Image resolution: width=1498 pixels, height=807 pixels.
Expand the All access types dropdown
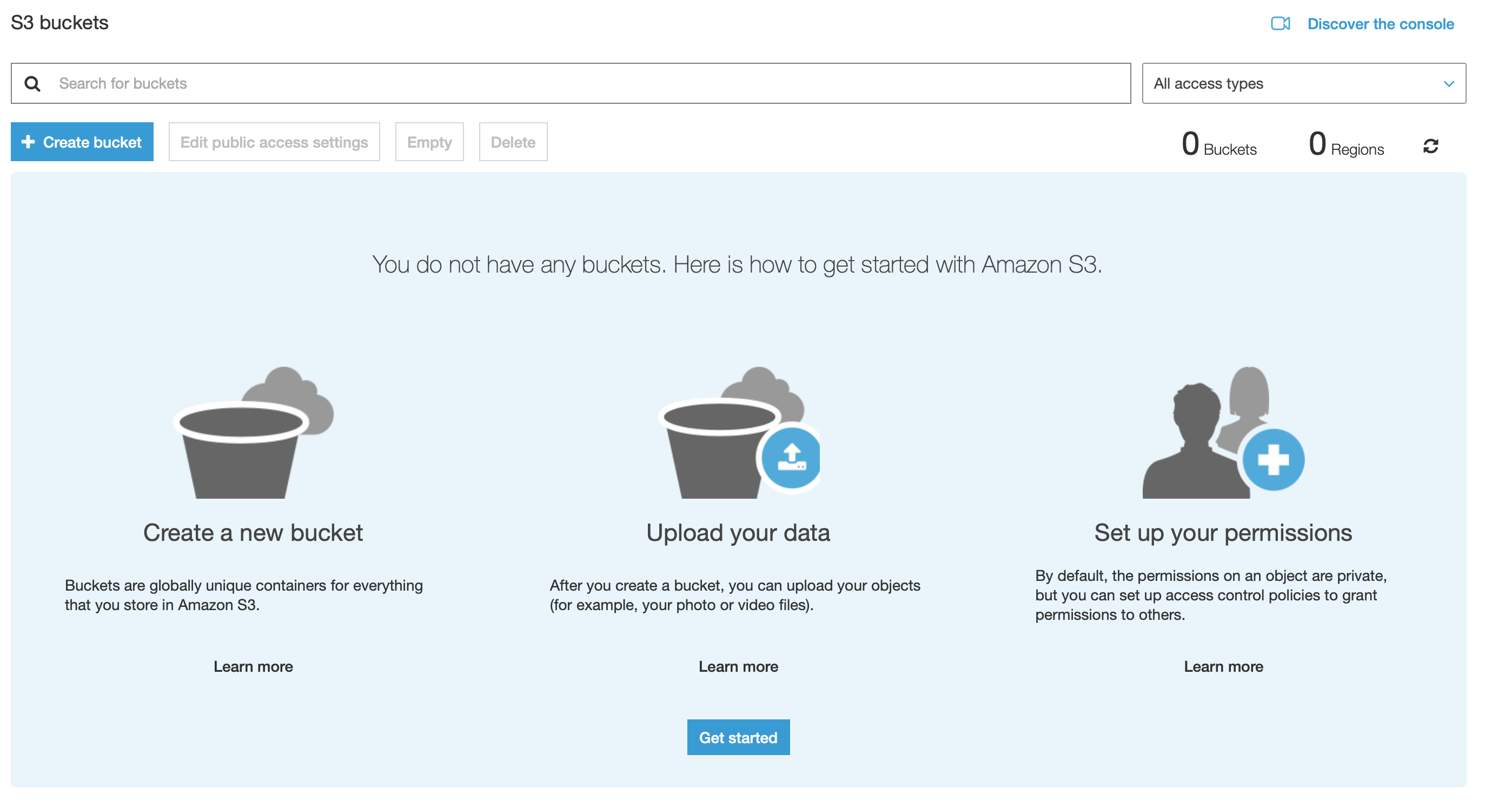(1303, 84)
